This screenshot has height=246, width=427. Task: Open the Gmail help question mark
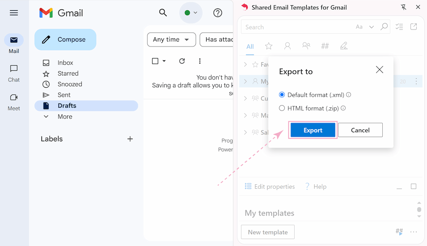218,13
